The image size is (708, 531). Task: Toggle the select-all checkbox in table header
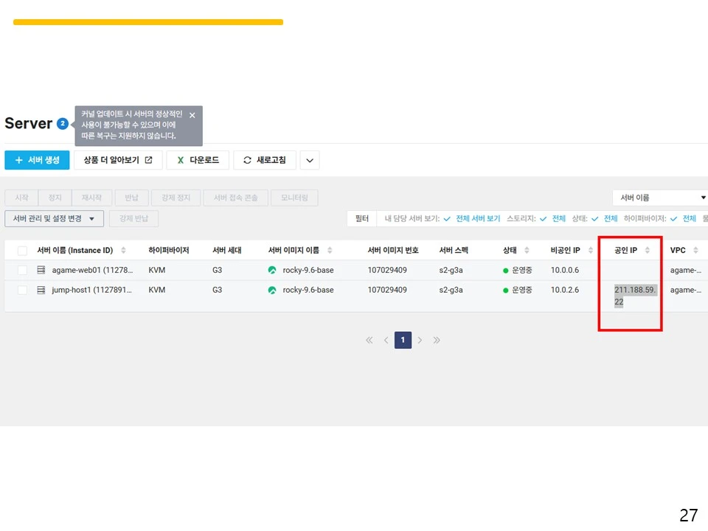(x=22, y=251)
